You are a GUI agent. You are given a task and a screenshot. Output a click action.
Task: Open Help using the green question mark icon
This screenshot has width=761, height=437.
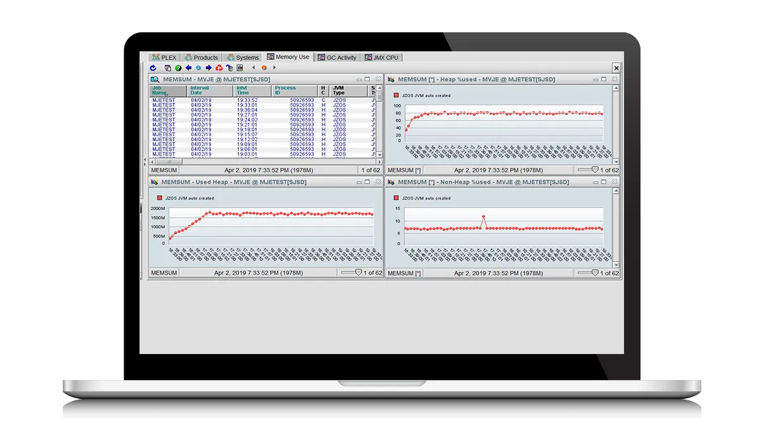click(x=178, y=68)
